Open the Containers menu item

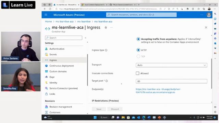pos(55,112)
